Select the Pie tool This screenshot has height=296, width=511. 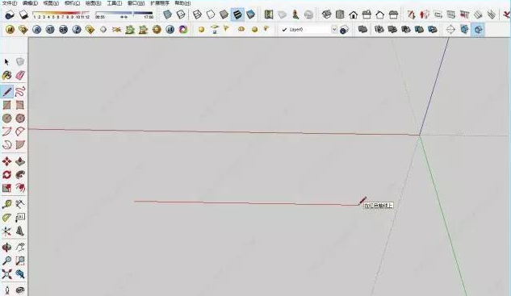point(20,145)
